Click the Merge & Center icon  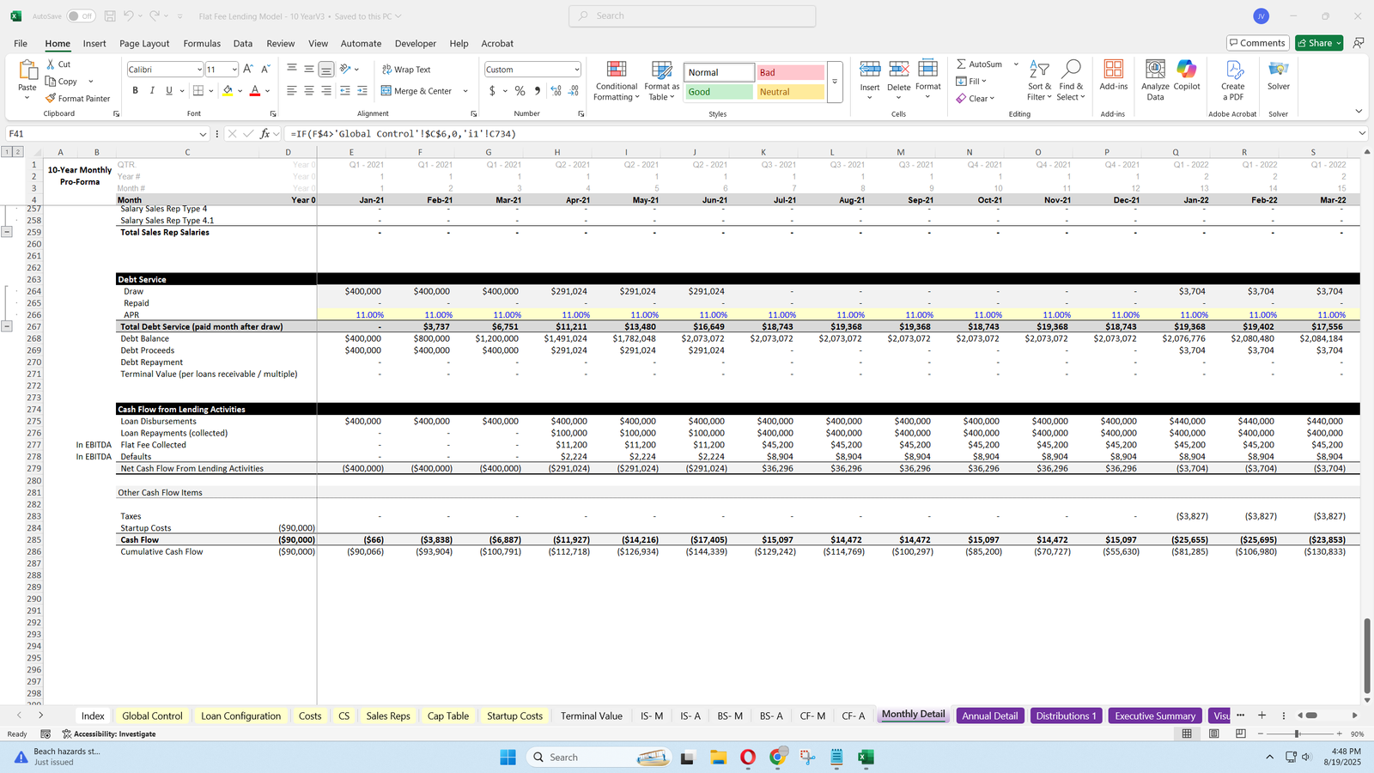pos(386,91)
